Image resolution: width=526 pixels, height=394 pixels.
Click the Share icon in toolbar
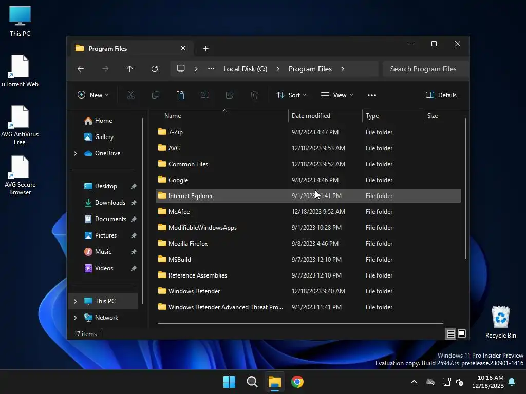[x=230, y=95]
